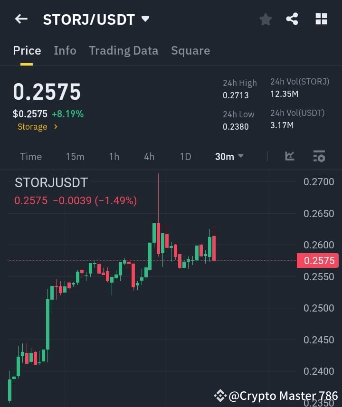Screen dimensions: 342x407
Task: Switch chart to line view icon
Action: pyautogui.click(x=289, y=156)
